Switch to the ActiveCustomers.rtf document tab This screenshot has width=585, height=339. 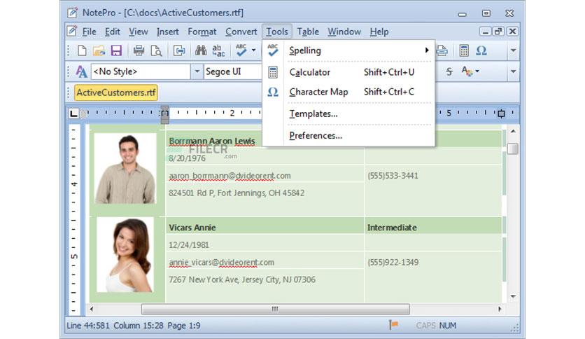click(x=116, y=92)
